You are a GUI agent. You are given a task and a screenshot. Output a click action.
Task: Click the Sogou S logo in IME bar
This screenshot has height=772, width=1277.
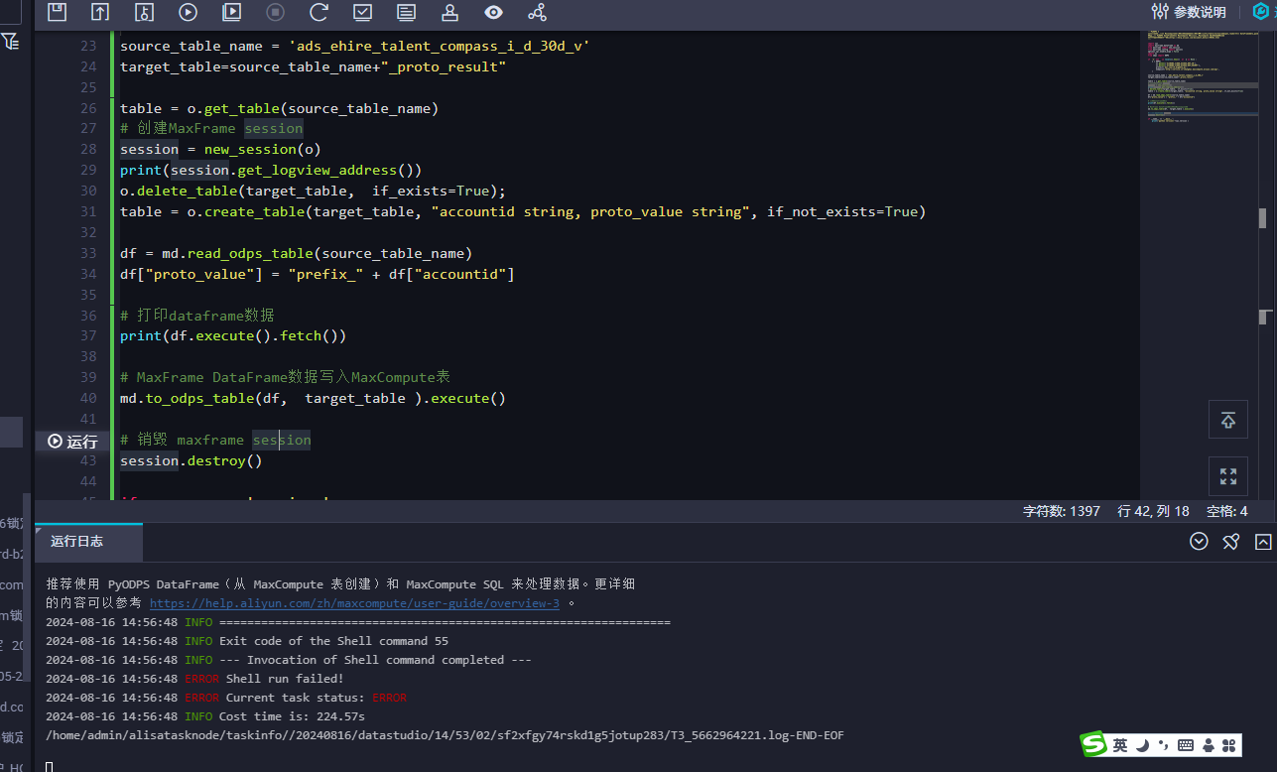[1093, 744]
